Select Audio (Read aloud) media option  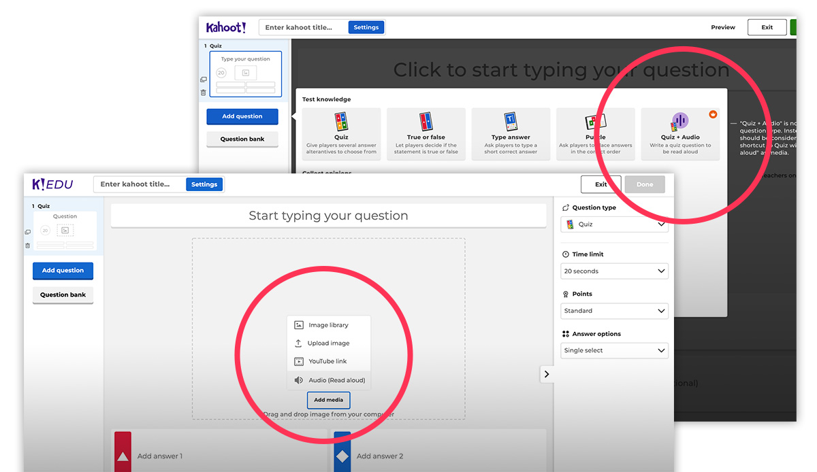coord(329,380)
